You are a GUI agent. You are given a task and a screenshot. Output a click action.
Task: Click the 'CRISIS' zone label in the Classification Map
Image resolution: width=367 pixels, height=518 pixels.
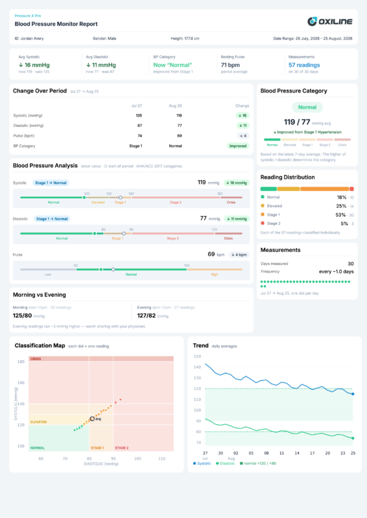click(x=36, y=359)
